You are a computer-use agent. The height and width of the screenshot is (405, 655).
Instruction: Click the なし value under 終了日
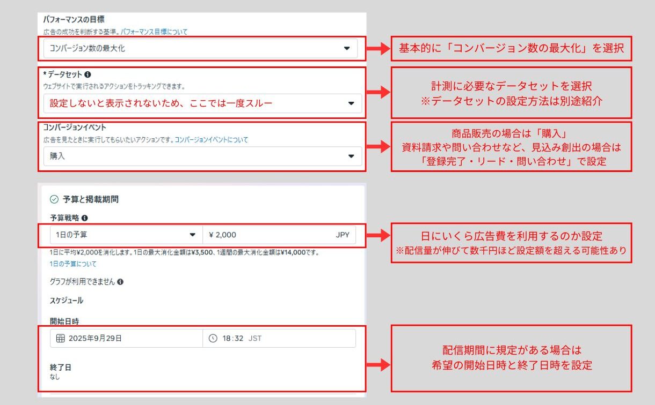coord(55,377)
